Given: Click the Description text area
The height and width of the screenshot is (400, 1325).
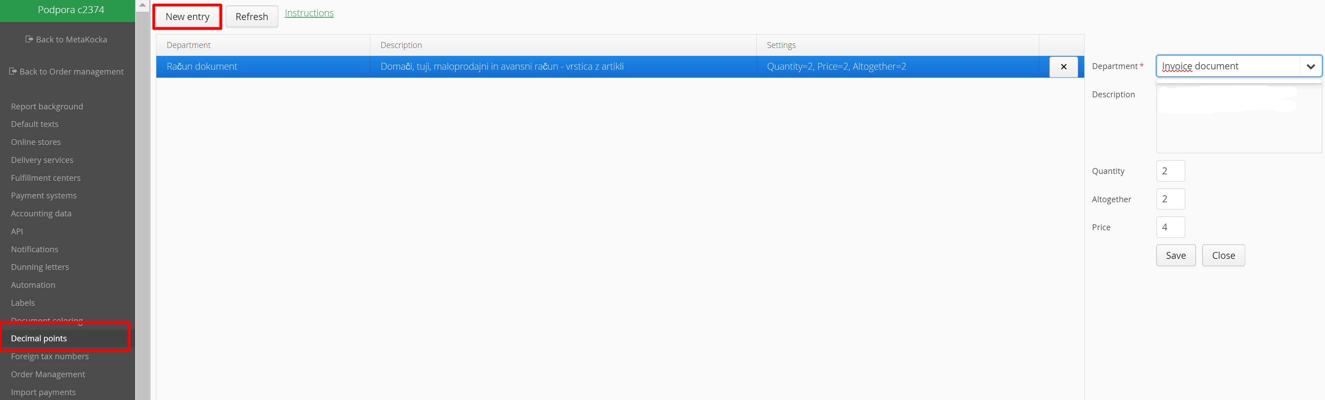Looking at the screenshot, I should pos(1238,123).
